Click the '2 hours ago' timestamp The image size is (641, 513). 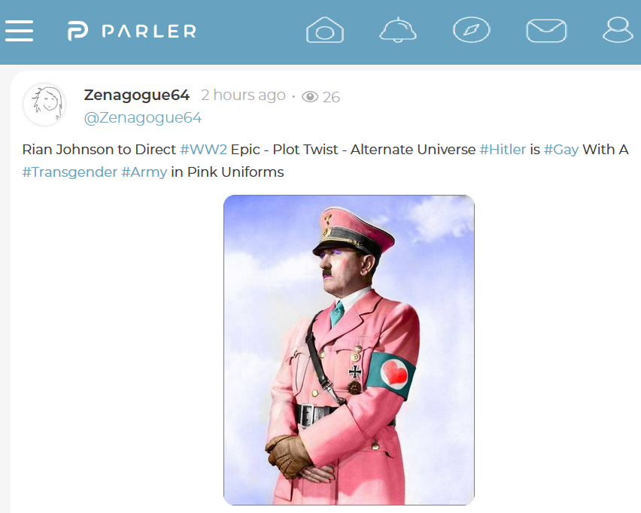point(243,96)
